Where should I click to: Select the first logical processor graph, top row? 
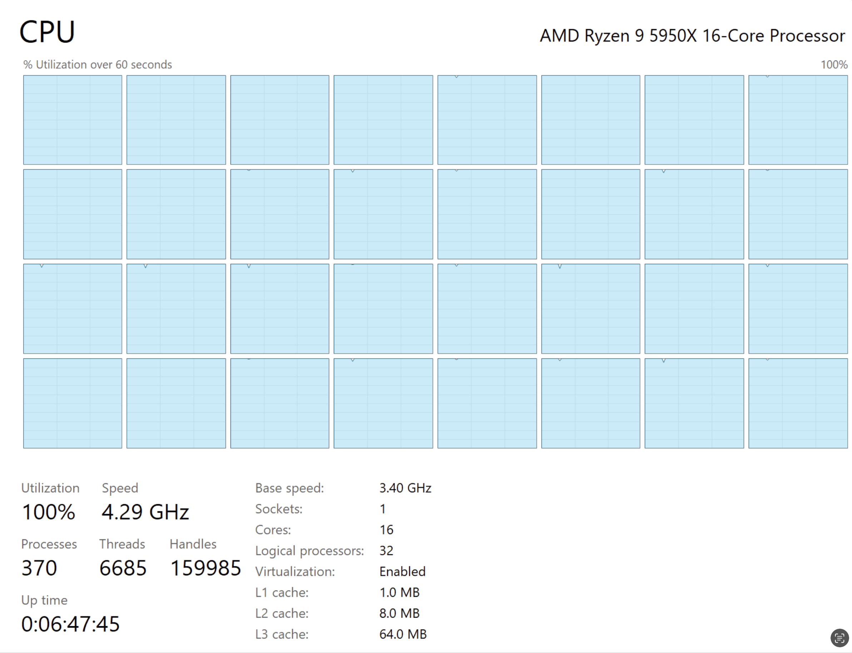[x=73, y=120]
